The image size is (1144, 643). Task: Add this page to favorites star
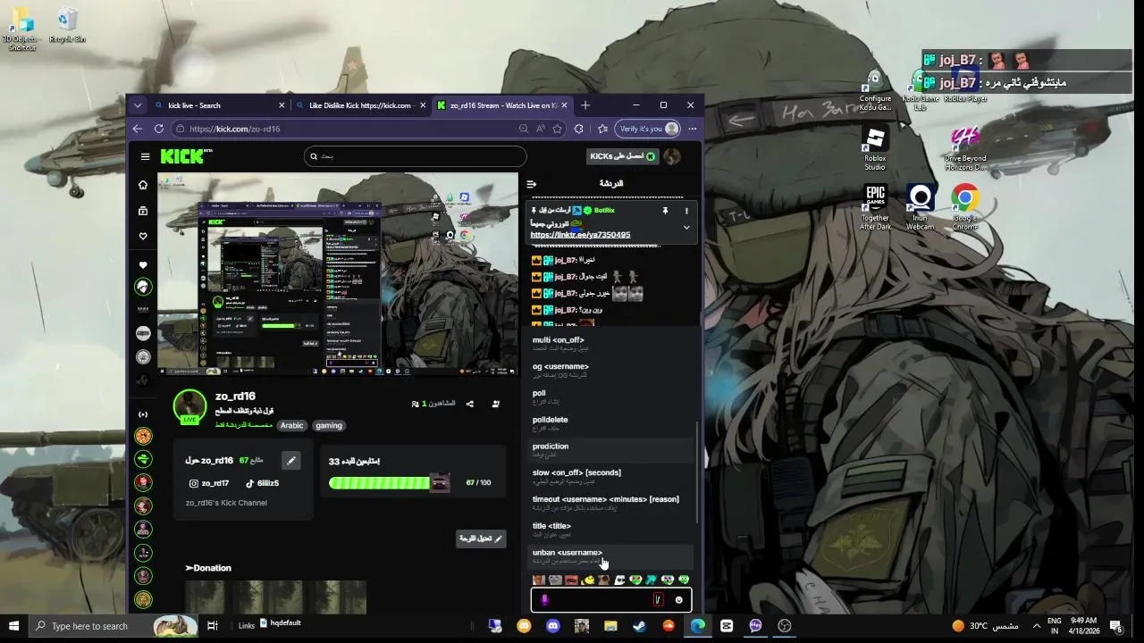click(558, 129)
